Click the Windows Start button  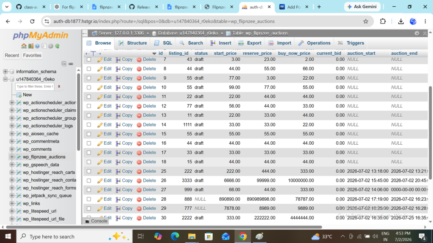click(8, 236)
